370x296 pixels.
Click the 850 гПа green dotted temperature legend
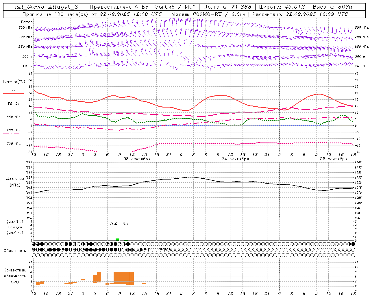13,118
